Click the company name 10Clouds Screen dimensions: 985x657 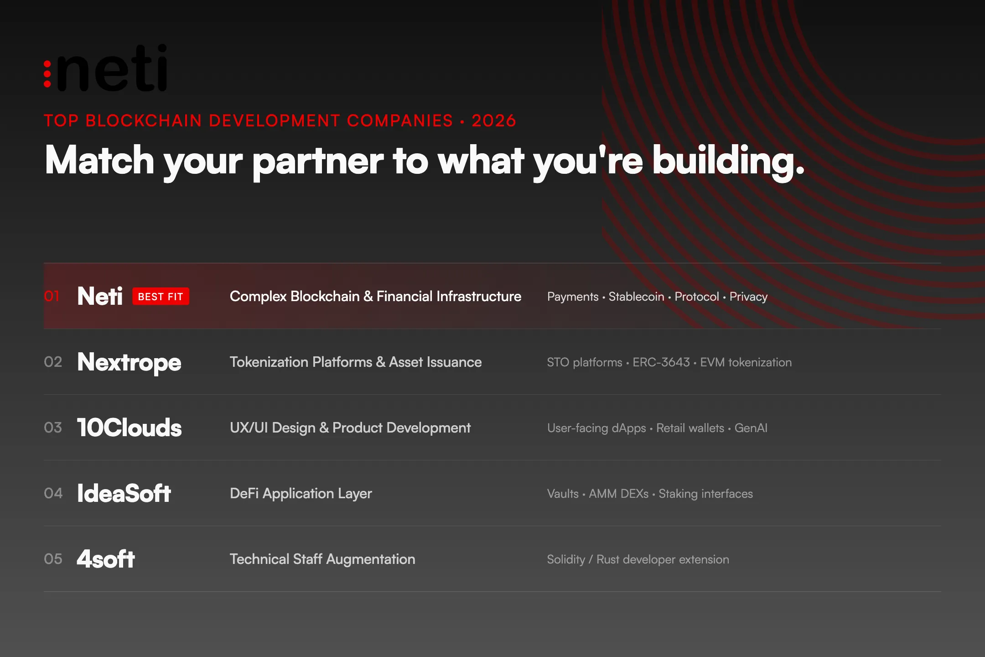point(130,428)
